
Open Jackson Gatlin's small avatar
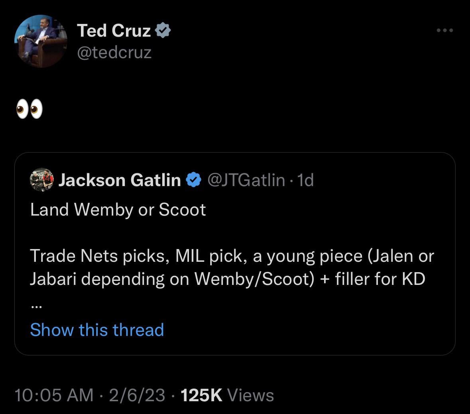coord(41,180)
